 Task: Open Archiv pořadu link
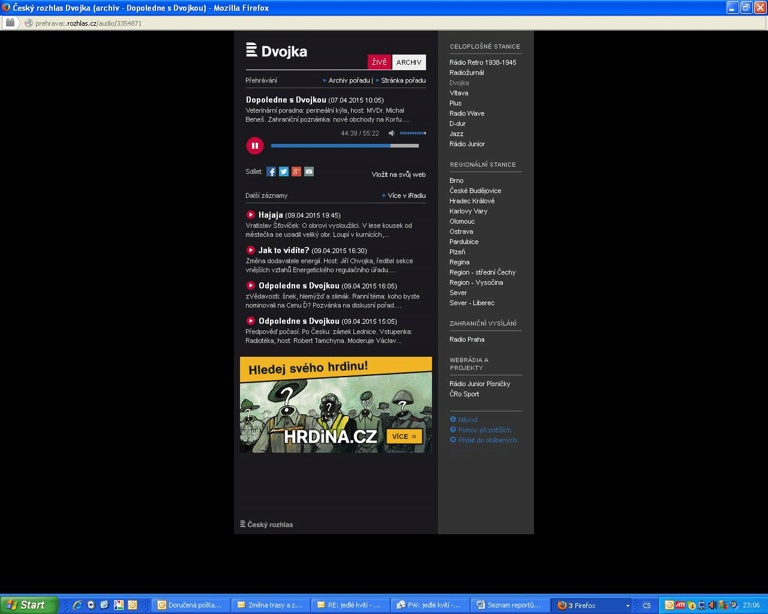pyautogui.click(x=349, y=80)
